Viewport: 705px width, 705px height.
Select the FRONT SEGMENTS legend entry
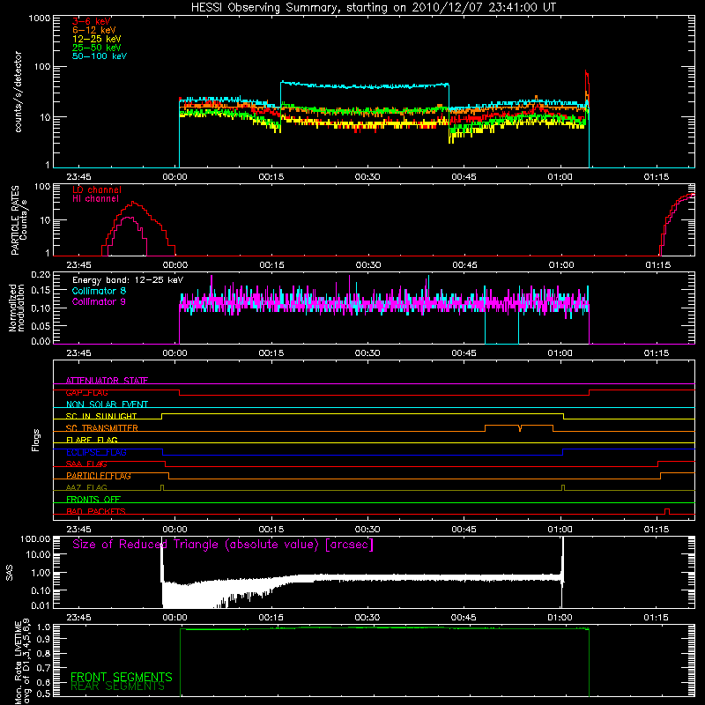tap(122, 677)
